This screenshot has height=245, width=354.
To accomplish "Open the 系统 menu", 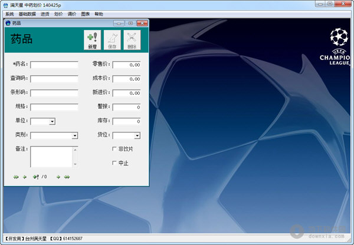I will pyautogui.click(x=9, y=14).
